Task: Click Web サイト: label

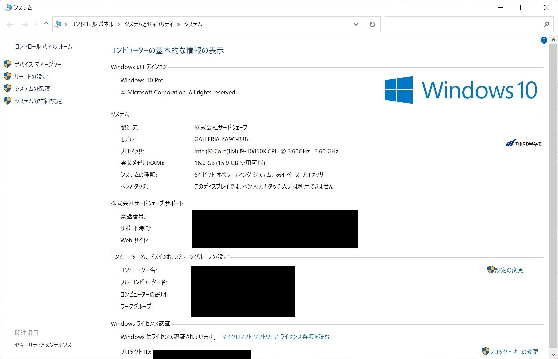Action: click(x=134, y=240)
